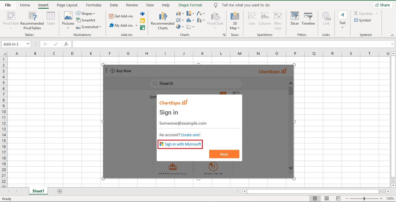The height and width of the screenshot is (202, 396).
Task: Zoom in with the plus button
Action: click(381, 199)
